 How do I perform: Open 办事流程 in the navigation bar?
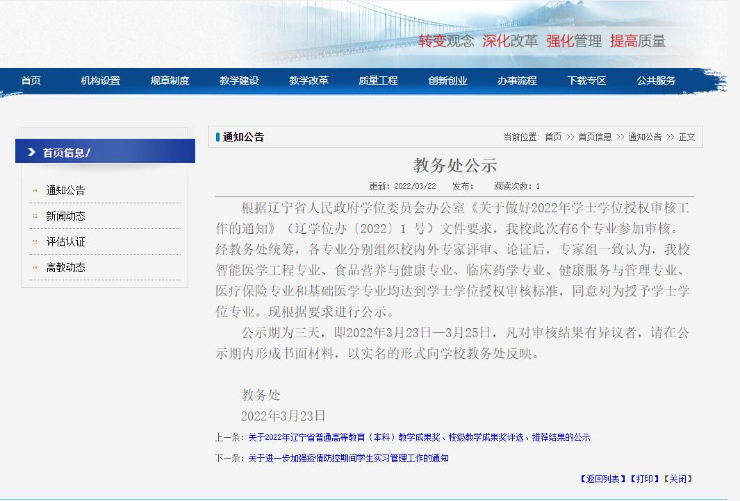pyautogui.click(x=517, y=80)
